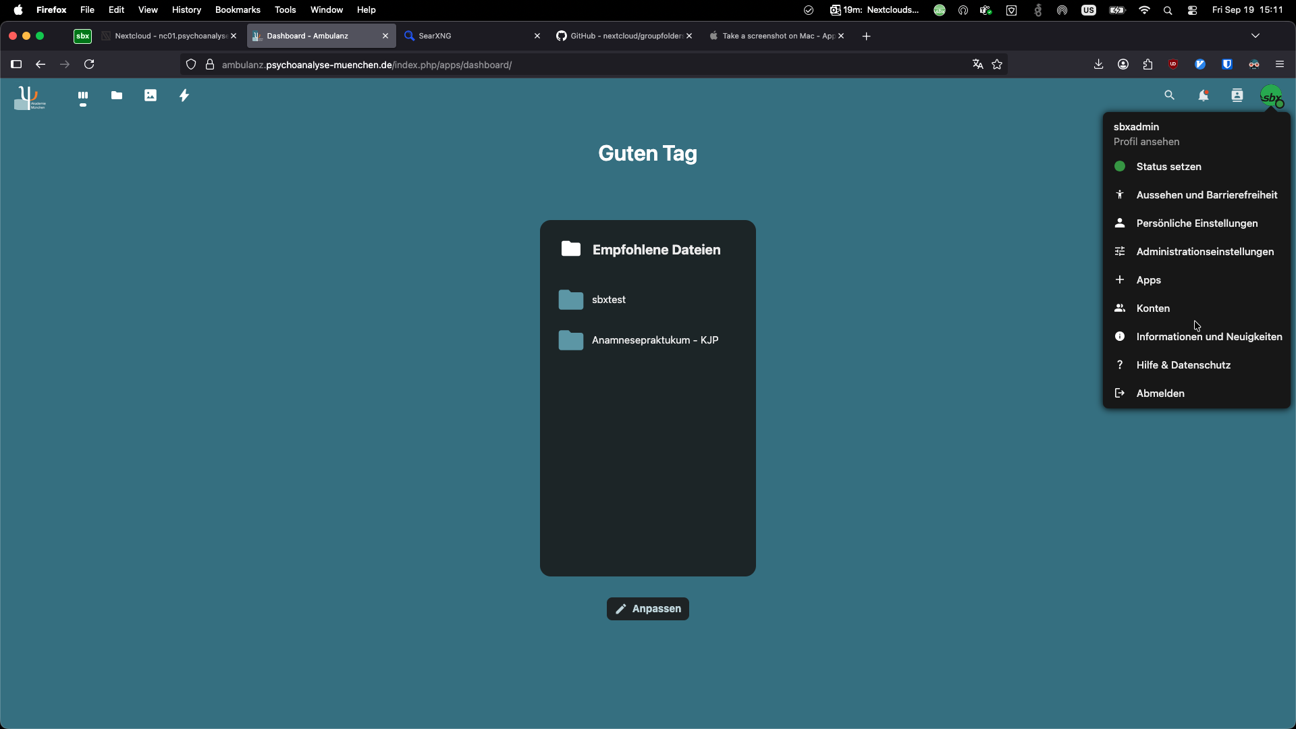Open the Activity lightning bolt icon
The height and width of the screenshot is (729, 1296).
[x=184, y=96]
